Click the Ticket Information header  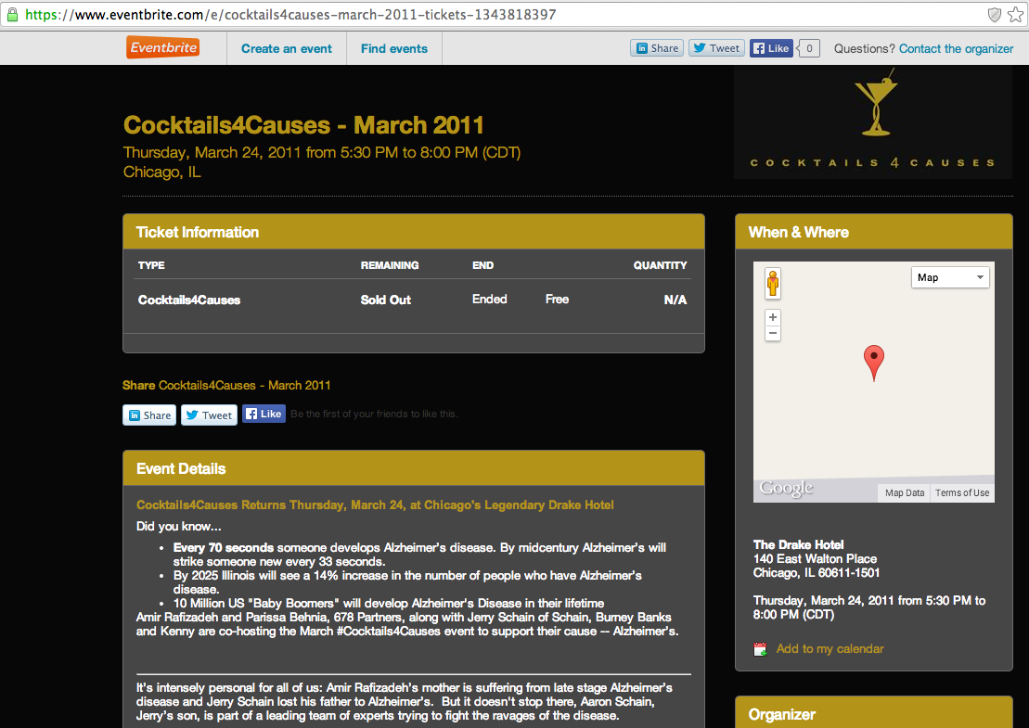click(x=414, y=232)
